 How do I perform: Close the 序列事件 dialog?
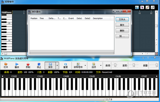127,11
